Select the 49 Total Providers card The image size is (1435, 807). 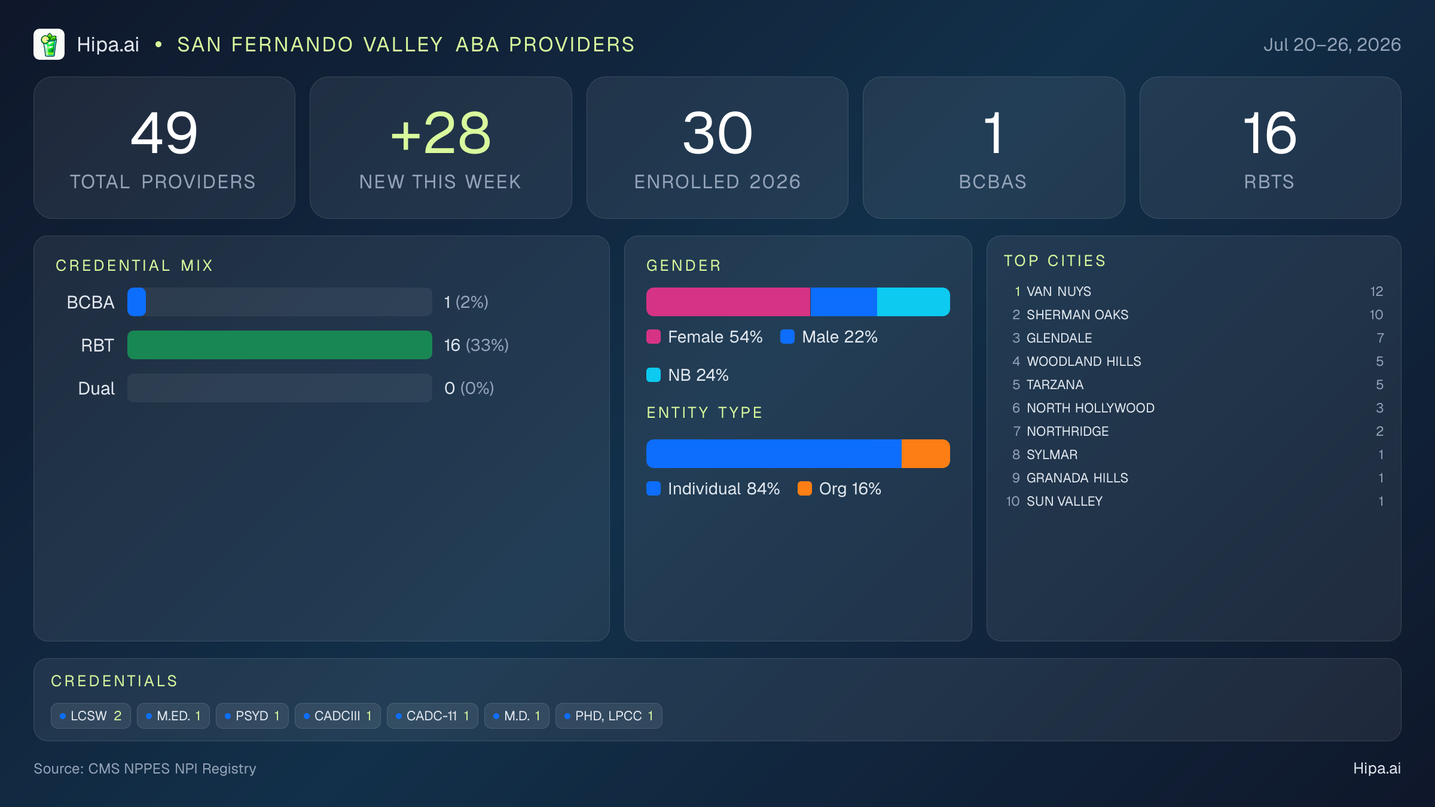[x=164, y=148]
